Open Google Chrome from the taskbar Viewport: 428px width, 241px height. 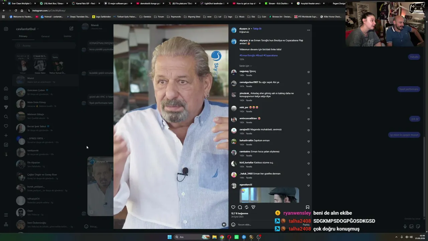(x=222, y=237)
